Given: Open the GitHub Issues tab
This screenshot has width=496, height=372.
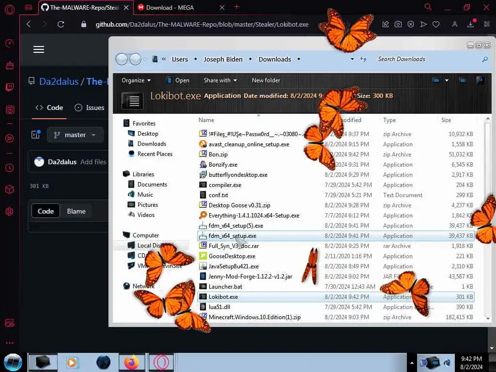Looking at the screenshot, I should click(89, 108).
